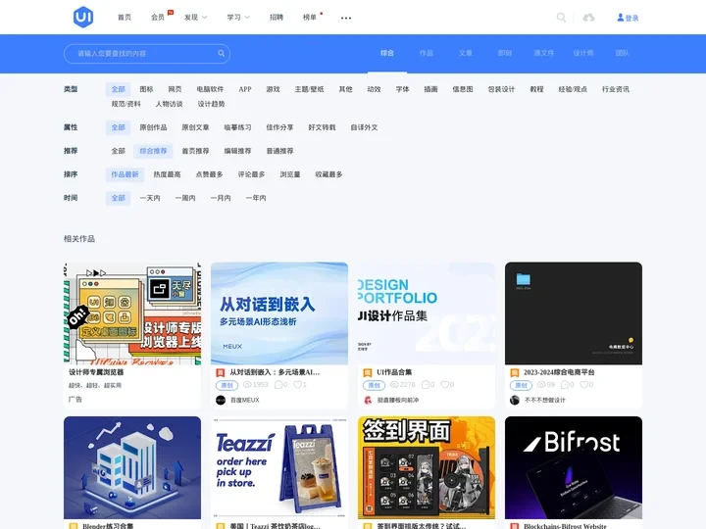This screenshot has height=529, width=706.
Task: Click the 不不不想做设计 author avatar
Action: pyautogui.click(x=515, y=400)
